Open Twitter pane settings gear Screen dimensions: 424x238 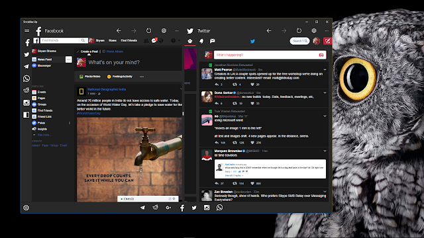point(314,31)
